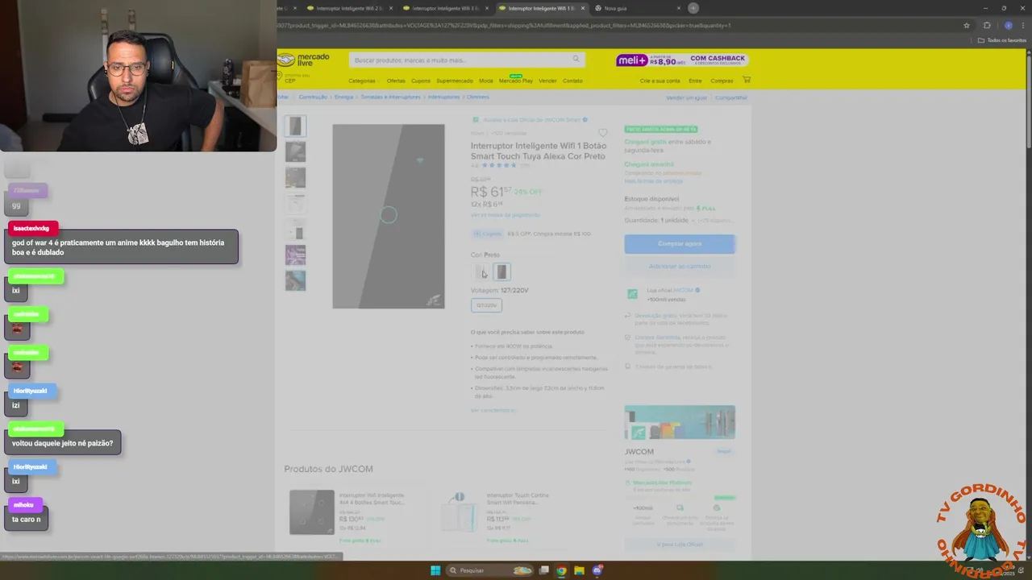Select fifth product thumbnail

(295, 229)
